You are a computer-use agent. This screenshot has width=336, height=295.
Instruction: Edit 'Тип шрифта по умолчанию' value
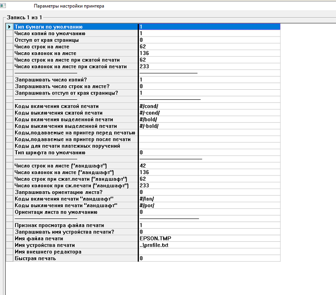pos(209,153)
